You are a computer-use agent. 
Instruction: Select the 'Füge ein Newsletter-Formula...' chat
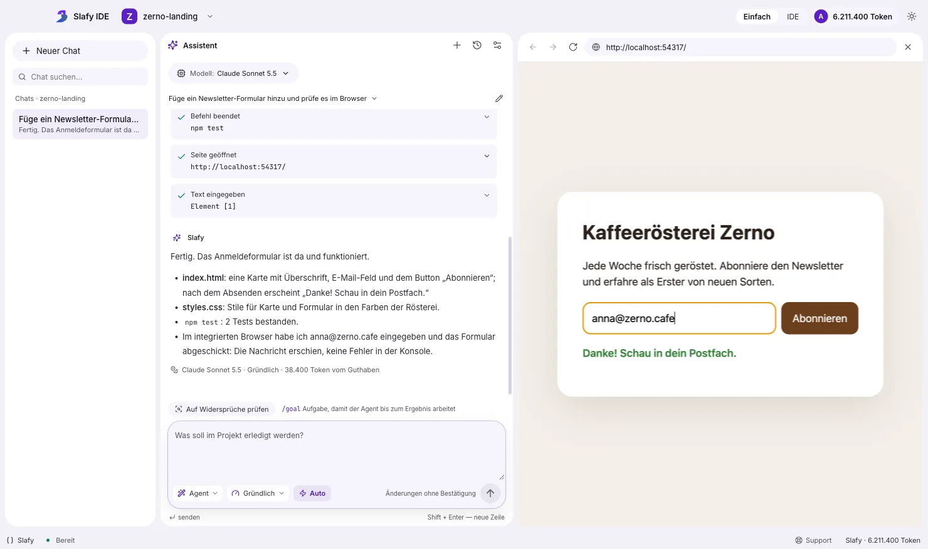[x=80, y=124]
